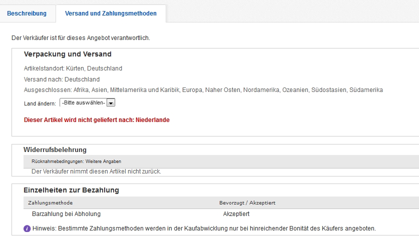The width and height of the screenshot is (419, 241).
Task: Click the Widerrufsbelehrung heading
Action: (55, 149)
